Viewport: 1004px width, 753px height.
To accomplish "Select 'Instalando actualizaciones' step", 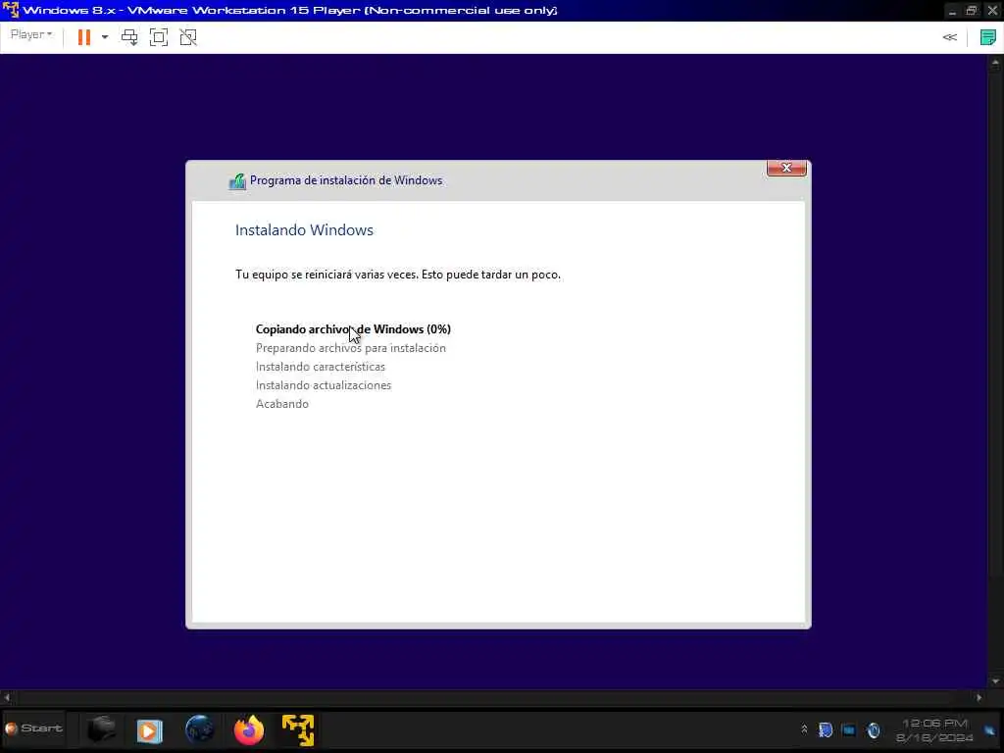I will (324, 384).
